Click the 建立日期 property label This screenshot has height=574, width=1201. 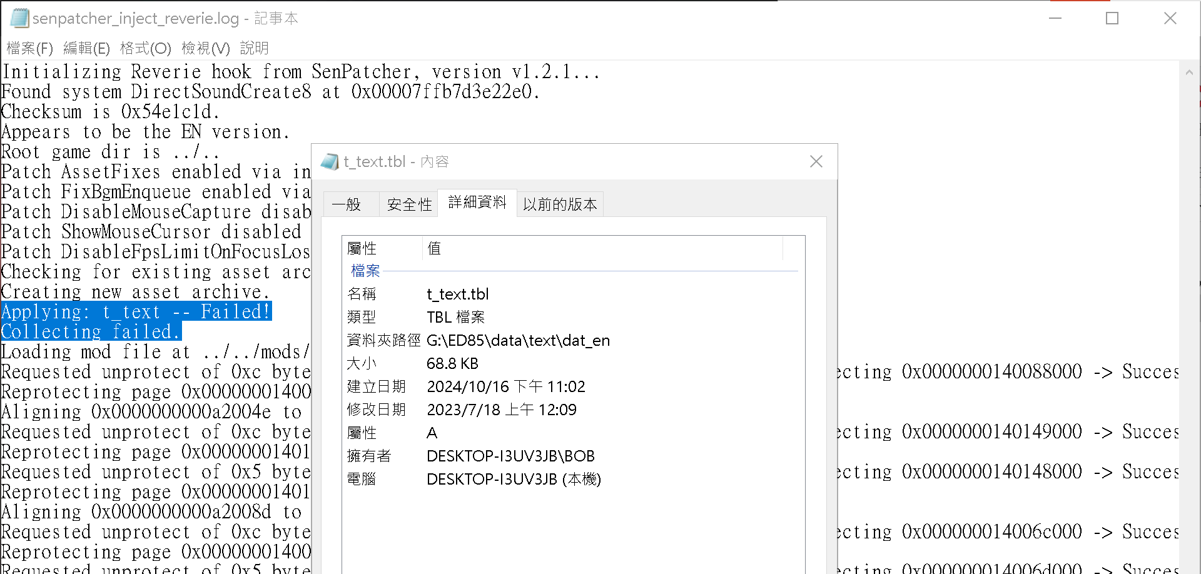click(377, 387)
